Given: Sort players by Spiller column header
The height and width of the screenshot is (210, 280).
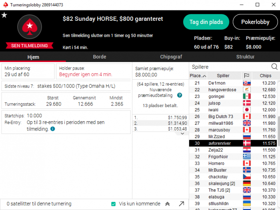Looking at the screenshot, I should click(223, 76).
